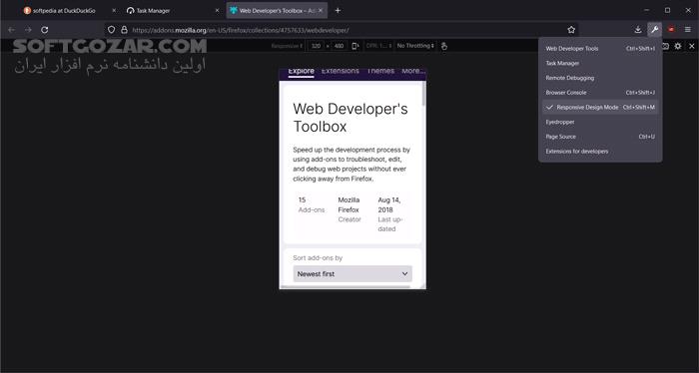Image resolution: width=699 pixels, height=373 pixels.
Task: Open the Extensions tab on the add-ons page
Action: click(341, 71)
